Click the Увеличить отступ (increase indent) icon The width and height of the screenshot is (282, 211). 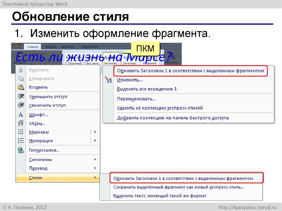[21, 105]
